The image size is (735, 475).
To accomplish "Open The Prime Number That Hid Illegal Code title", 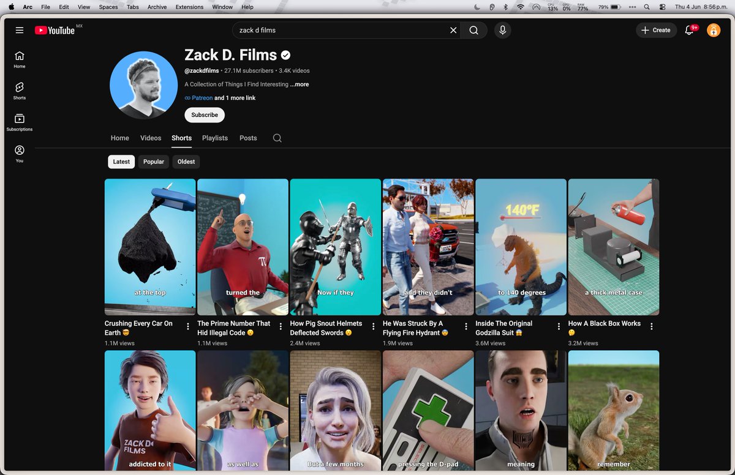I will point(234,328).
